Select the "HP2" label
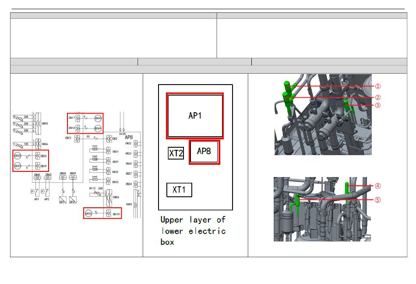The height and width of the screenshot is (284, 416). tap(47, 199)
